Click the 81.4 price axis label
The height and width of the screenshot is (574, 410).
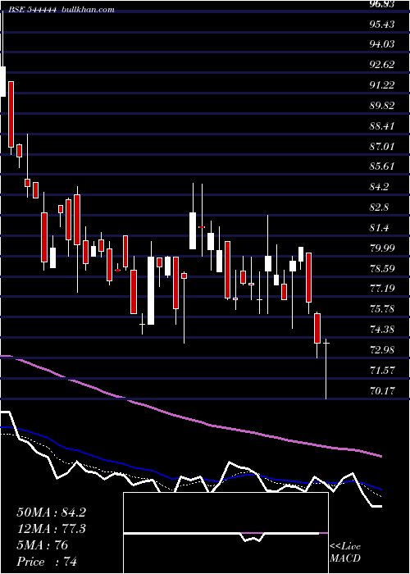coord(380,228)
